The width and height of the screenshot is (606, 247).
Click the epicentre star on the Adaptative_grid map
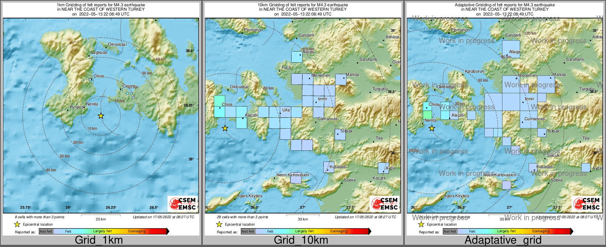[x=432, y=128]
